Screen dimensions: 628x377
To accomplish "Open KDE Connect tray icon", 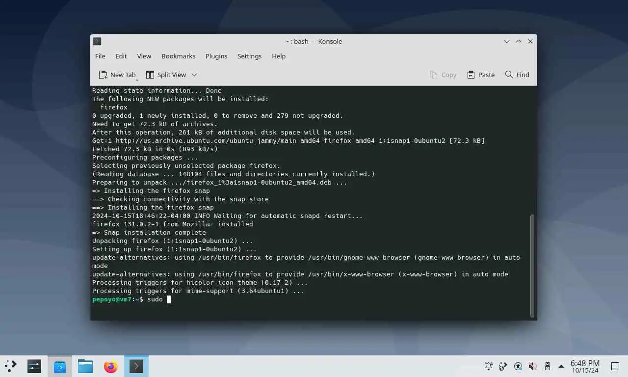I will pos(503,366).
